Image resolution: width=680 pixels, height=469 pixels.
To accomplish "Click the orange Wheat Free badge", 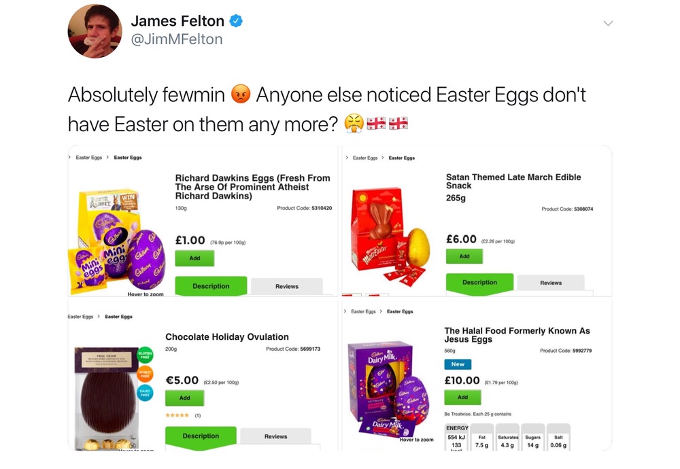I will click(146, 374).
